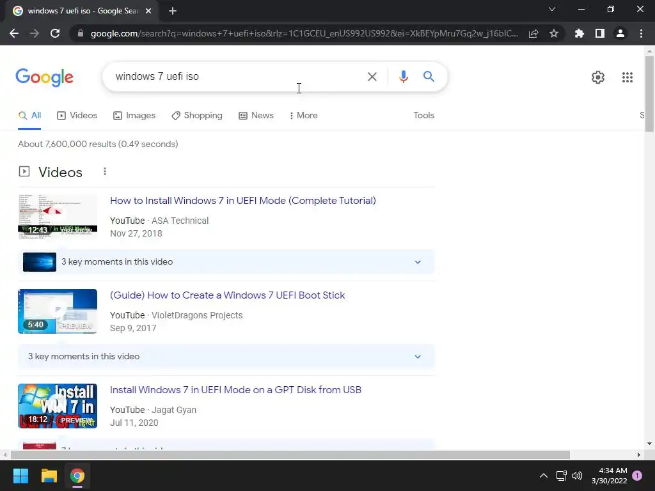Show hidden system tray icons

544,476
